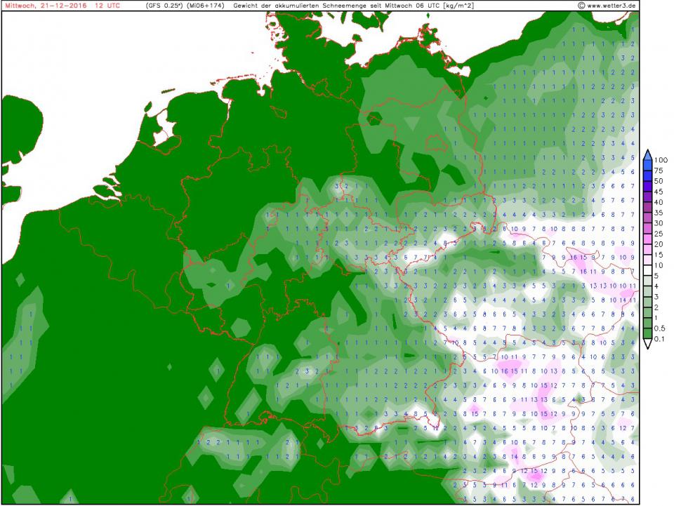This screenshot has width=674, height=506.
Task: Click the blue arrow atop the legend
Action: [x=648, y=154]
